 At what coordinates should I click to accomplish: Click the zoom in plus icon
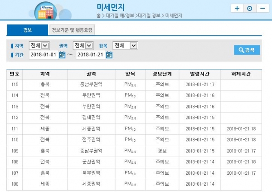237,8
